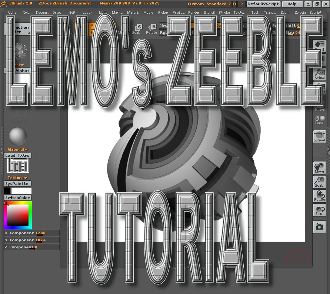Open the Transform menu

(x=270, y=13)
